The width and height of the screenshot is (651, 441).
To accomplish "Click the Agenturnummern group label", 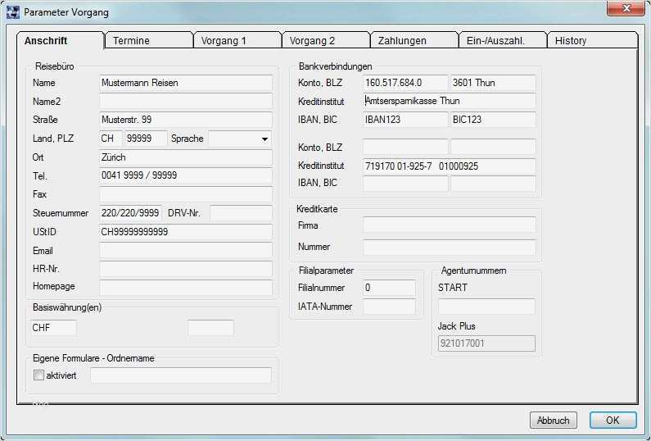I will point(474,271).
